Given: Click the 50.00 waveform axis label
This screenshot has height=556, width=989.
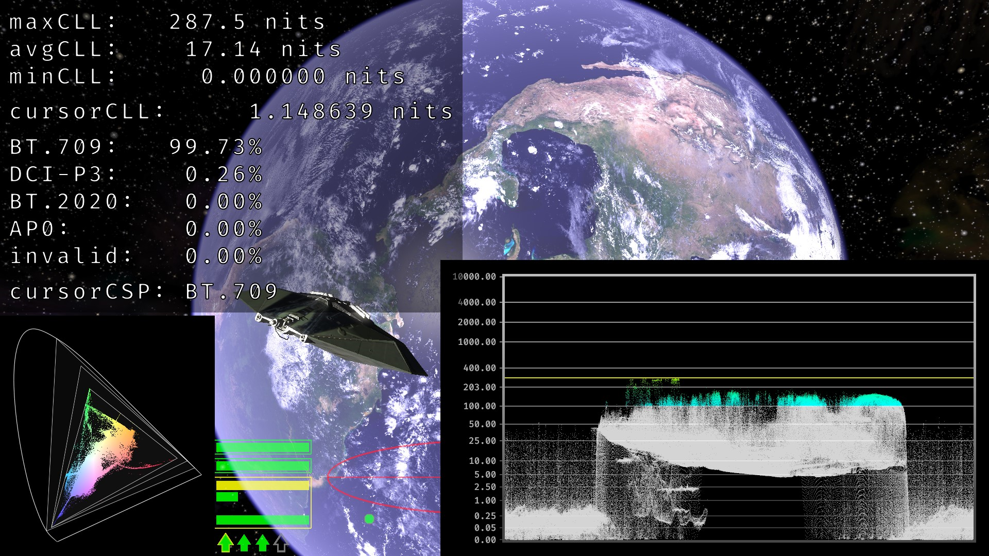Looking at the screenshot, I should click(x=482, y=424).
